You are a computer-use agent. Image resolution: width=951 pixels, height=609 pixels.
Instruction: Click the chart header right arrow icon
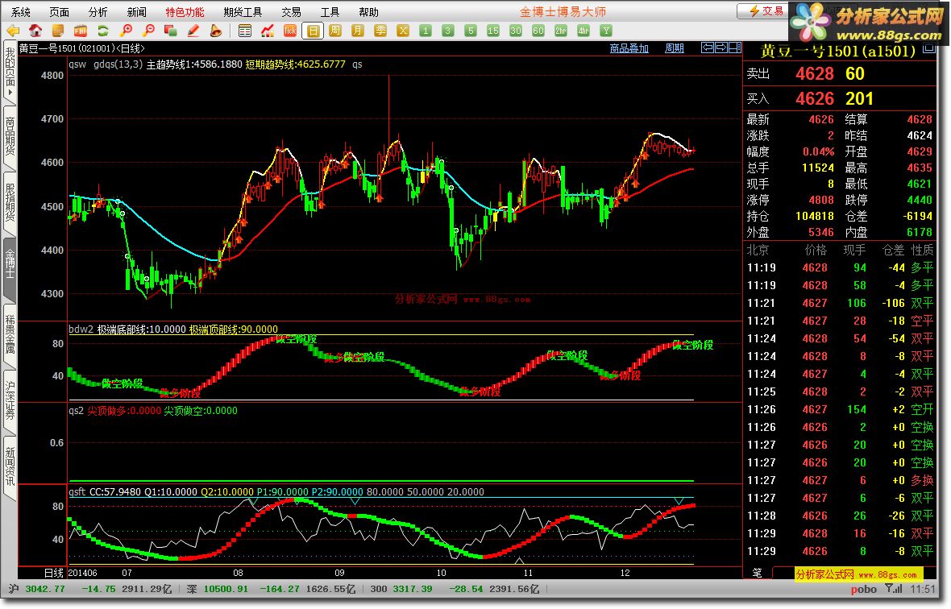pyautogui.click(x=721, y=48)
